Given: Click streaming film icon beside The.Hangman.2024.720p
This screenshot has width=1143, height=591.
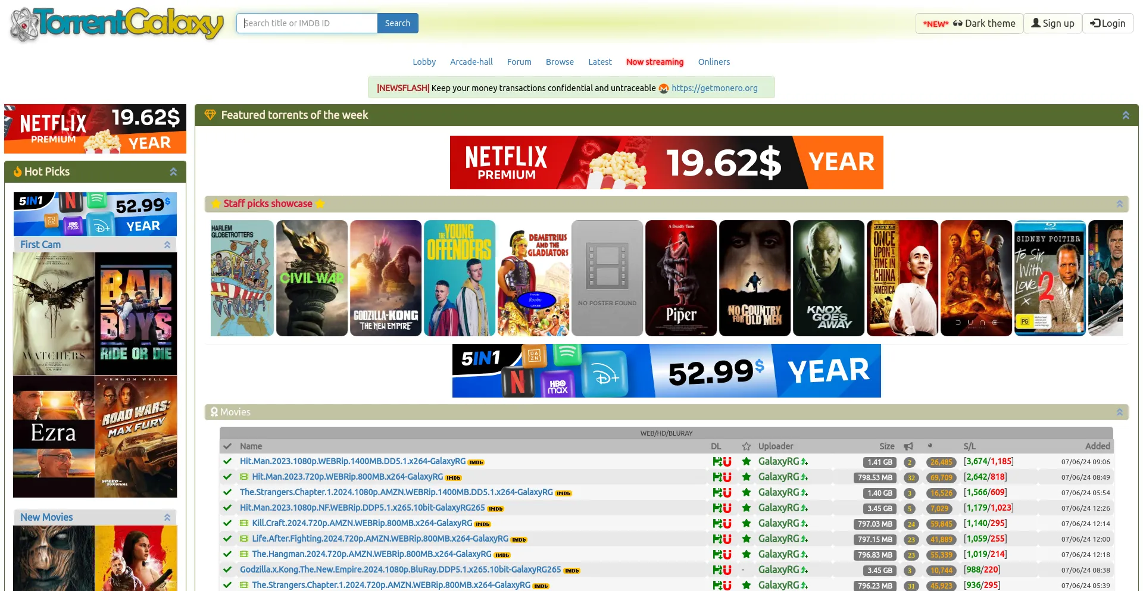Looking at the screenshot, I should 244,554.
